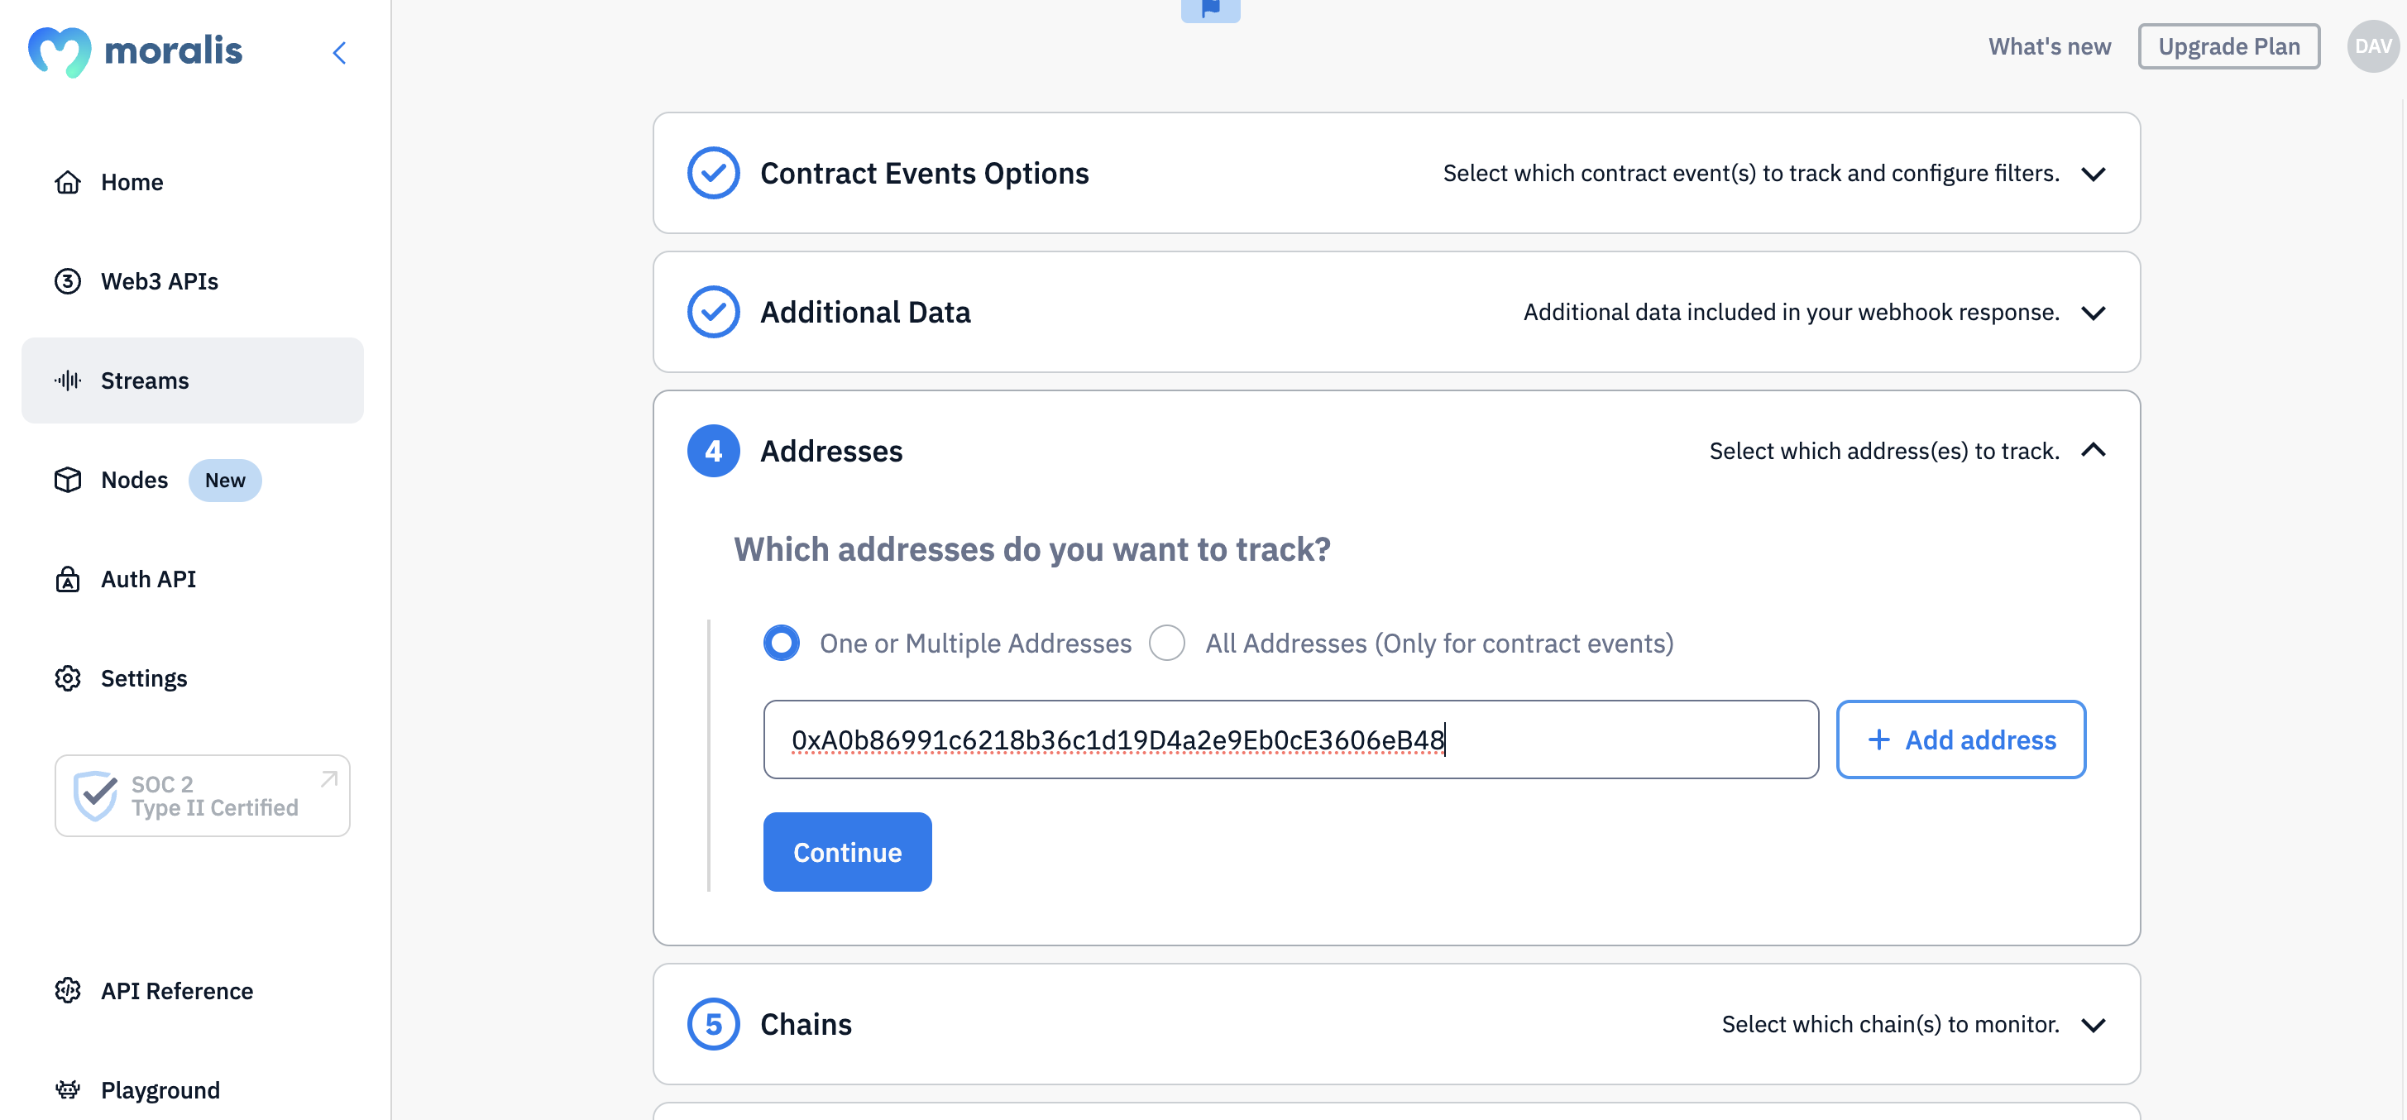This screenshot has height=1120, width=2407.
Task: Click the Contract Events Options checkmark circle
Action: pyautogui.click(x=713, y=173)
